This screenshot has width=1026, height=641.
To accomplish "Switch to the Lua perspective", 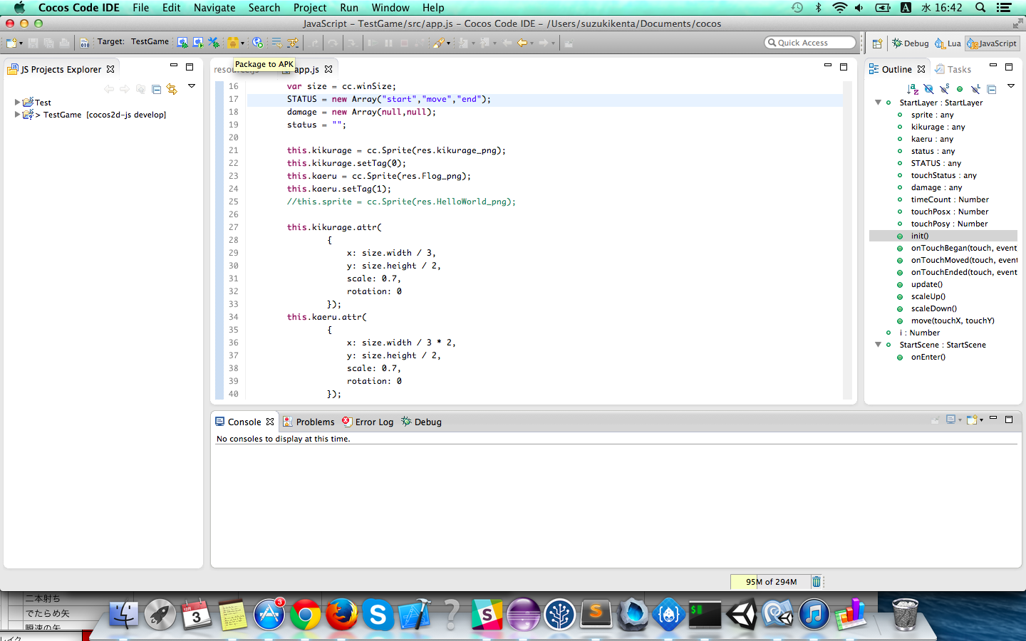I will pyautogui.click(x=948, y=43).
